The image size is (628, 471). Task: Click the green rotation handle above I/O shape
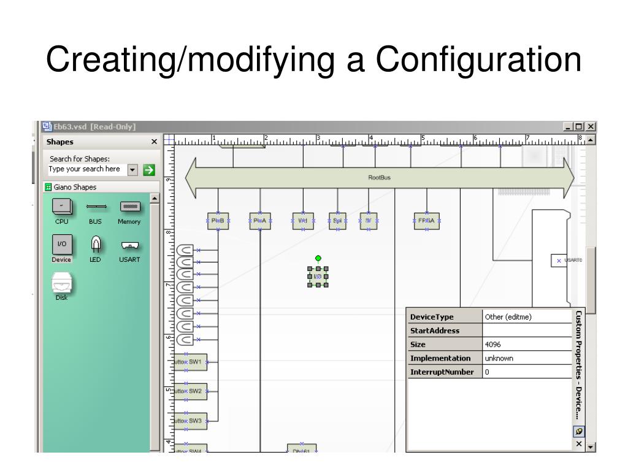318,258
